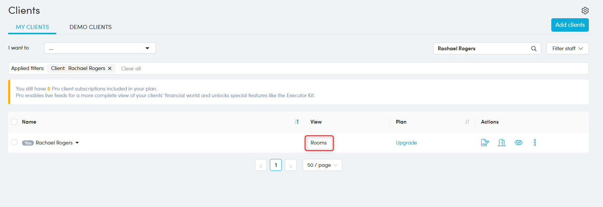The image size is (603, 207).
Task: Expand the arrow next to Rachael Rogers
Action: coord(77,143)
